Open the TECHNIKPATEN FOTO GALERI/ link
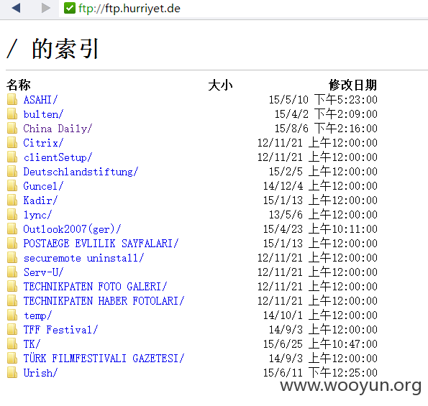The image size is (428, 406). [95, 287]
